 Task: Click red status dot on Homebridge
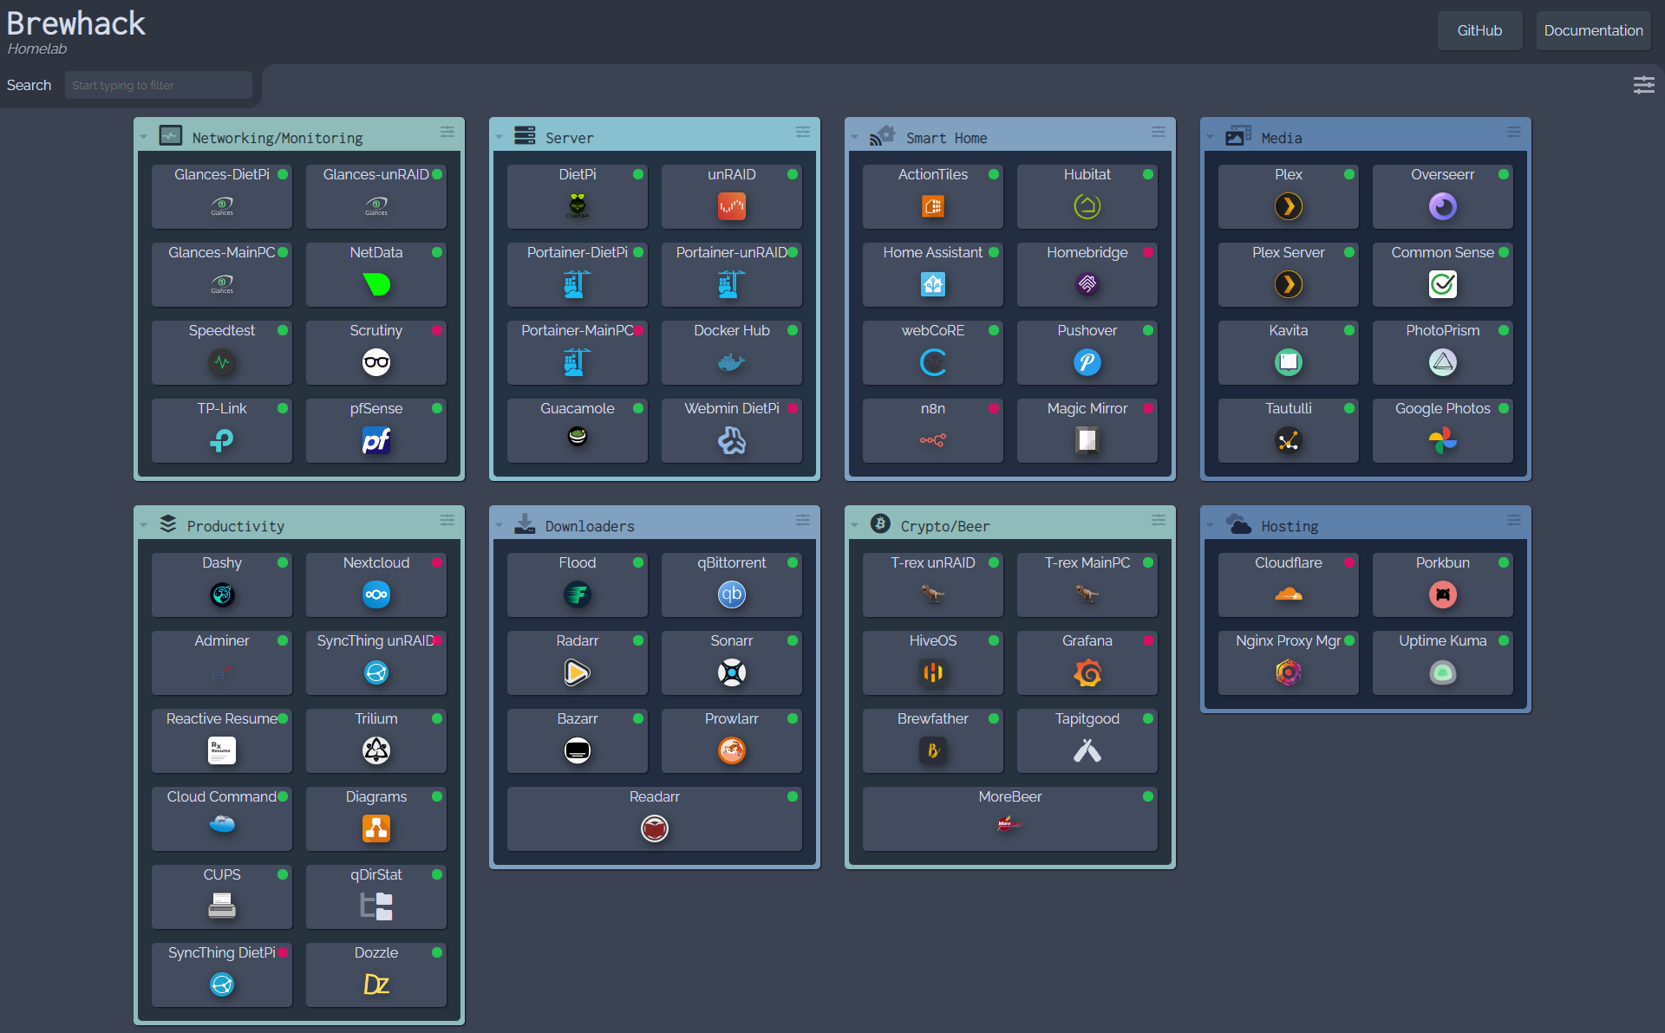(1148, 253)
